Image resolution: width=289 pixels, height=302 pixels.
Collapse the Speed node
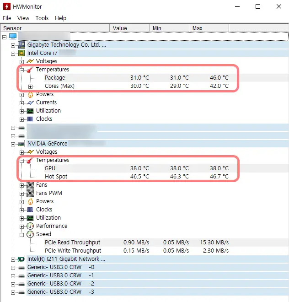pyautogui.click(x=21, y=235)
